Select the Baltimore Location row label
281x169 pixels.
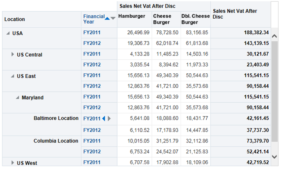point(56,118)
